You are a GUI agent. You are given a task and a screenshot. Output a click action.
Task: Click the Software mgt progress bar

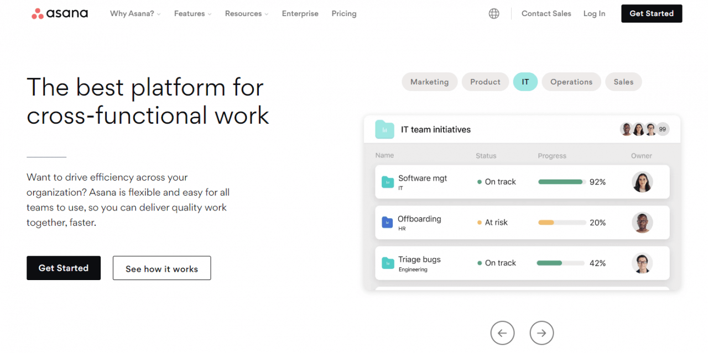[x=560, y=181]
